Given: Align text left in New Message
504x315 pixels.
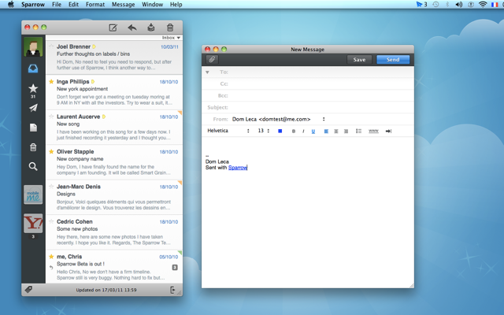Looking at the screenshot, I should 326,132.
